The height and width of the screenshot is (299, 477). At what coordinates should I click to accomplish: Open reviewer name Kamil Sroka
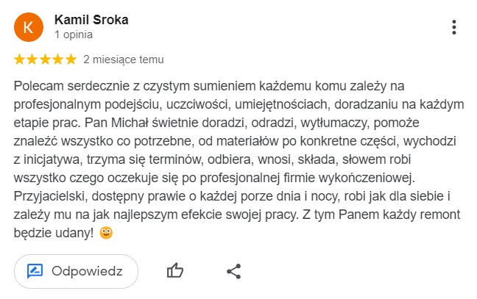coord(91,20)
